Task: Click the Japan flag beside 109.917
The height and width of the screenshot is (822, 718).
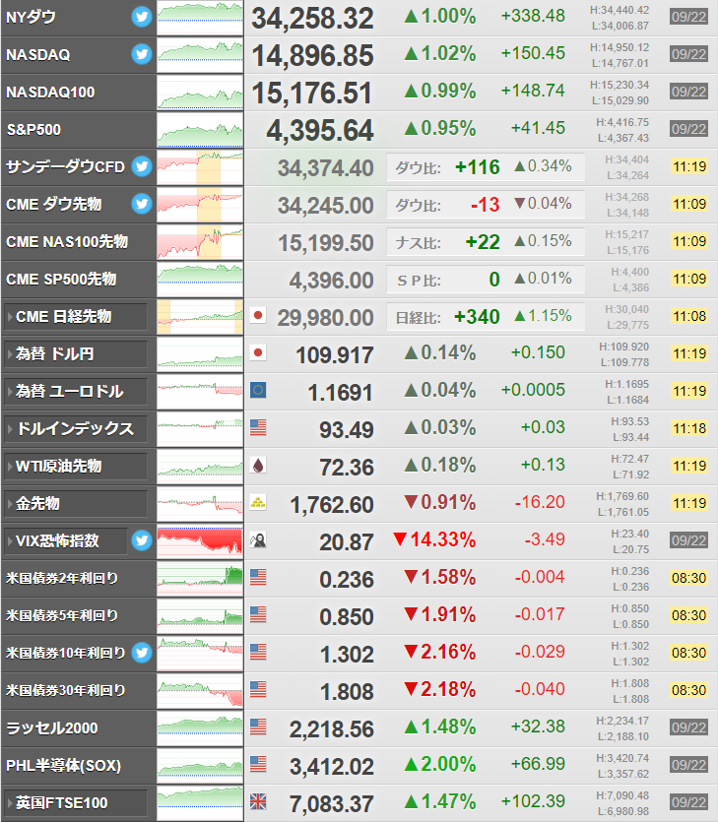Action: pyautogui.click(x=257, y=352)
